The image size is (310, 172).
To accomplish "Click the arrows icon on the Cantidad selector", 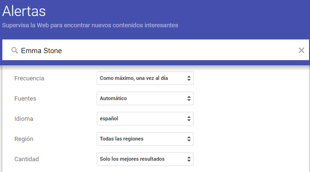I will tap(189, 159).
